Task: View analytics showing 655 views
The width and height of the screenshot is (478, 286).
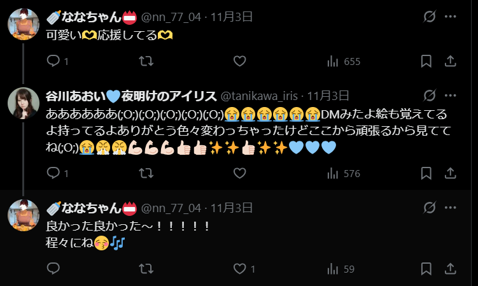Action: click(344, 61)
